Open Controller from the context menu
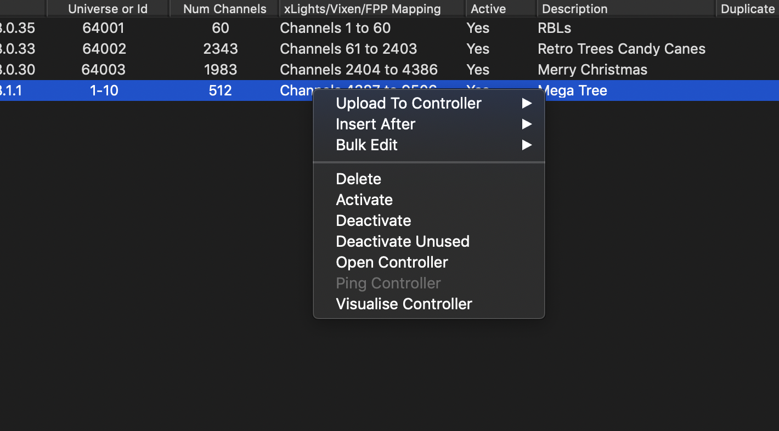The height and width of the screenshot is (431, 779). tap(392, 262)
